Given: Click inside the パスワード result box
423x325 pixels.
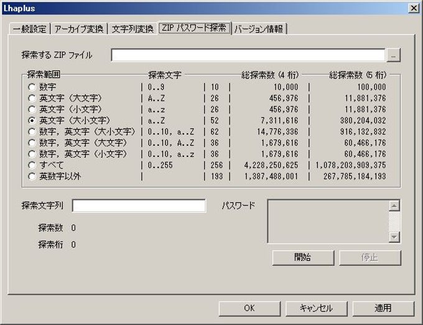Looking at the screenshot, I should (328, 222).
